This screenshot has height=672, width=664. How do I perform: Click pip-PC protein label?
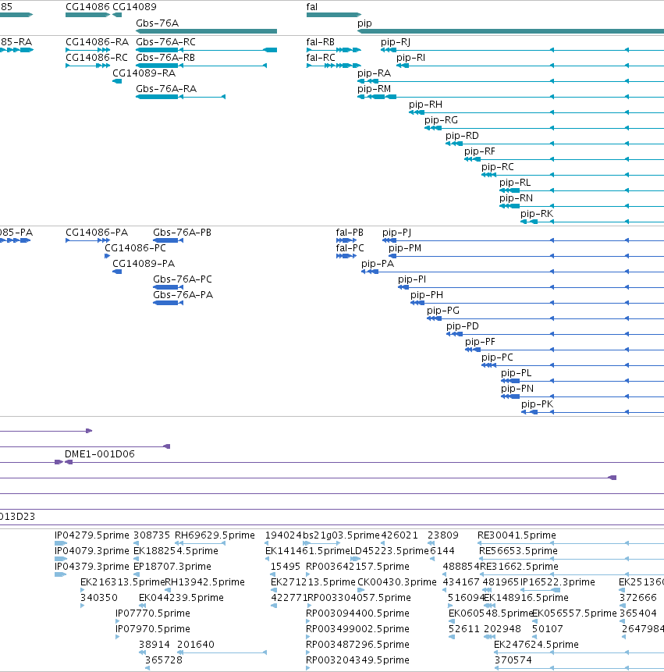click(x=497, y=357)
